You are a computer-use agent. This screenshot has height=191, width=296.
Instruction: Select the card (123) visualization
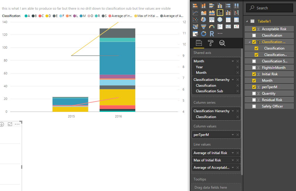(x=228, y=27)
